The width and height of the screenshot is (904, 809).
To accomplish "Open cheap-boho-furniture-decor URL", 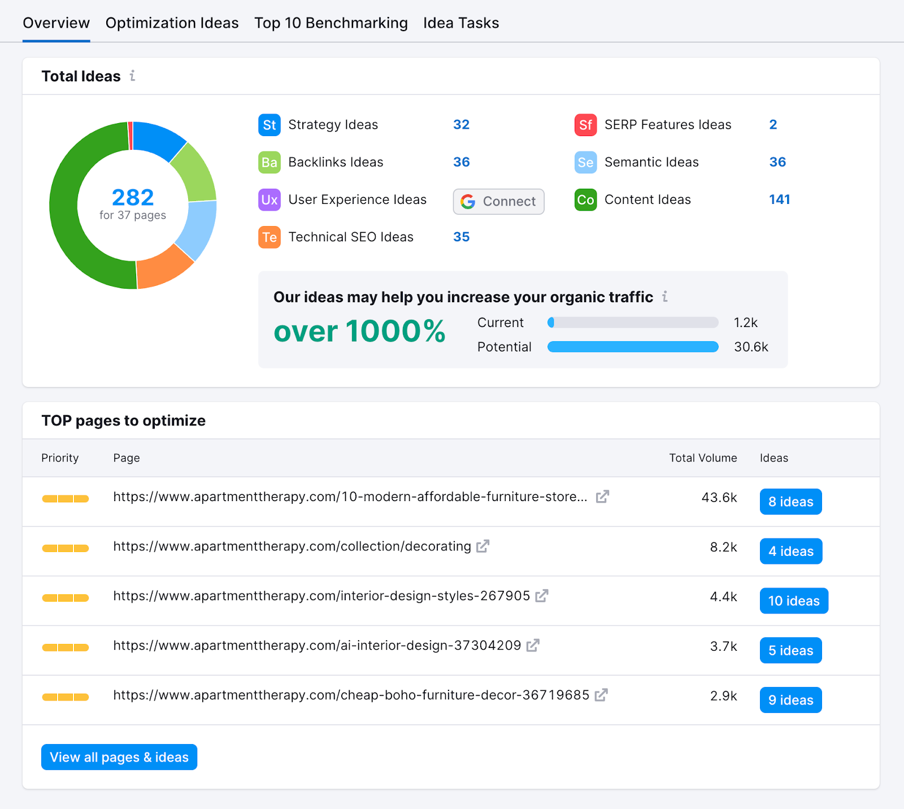I will point(351,695).
